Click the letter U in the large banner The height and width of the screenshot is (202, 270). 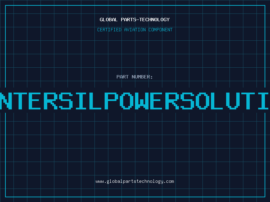click(x=232, y=100)
